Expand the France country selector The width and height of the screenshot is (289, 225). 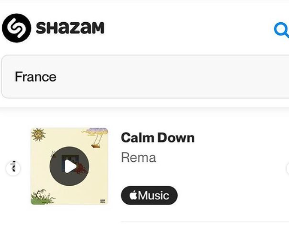pos(145,77)
